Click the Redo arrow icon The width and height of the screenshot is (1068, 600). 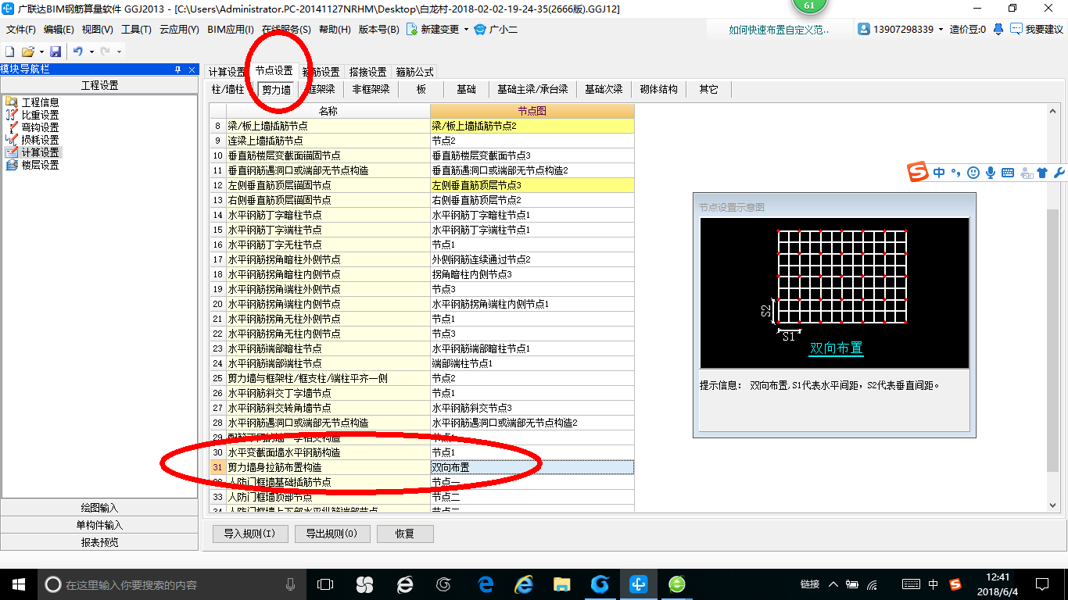point(105,52)
